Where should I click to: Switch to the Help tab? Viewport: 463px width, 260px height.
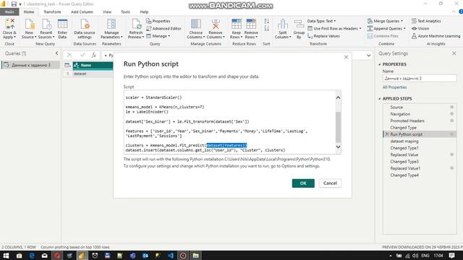click(x=144, y=12)
